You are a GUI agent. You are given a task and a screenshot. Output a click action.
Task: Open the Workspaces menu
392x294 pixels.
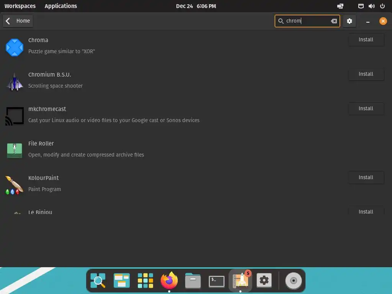(x=20, y=6)
